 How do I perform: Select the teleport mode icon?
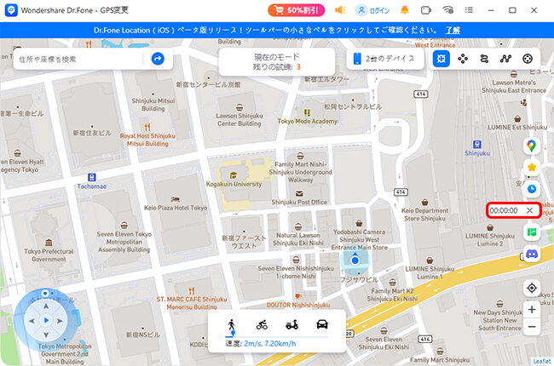[441, 59]
